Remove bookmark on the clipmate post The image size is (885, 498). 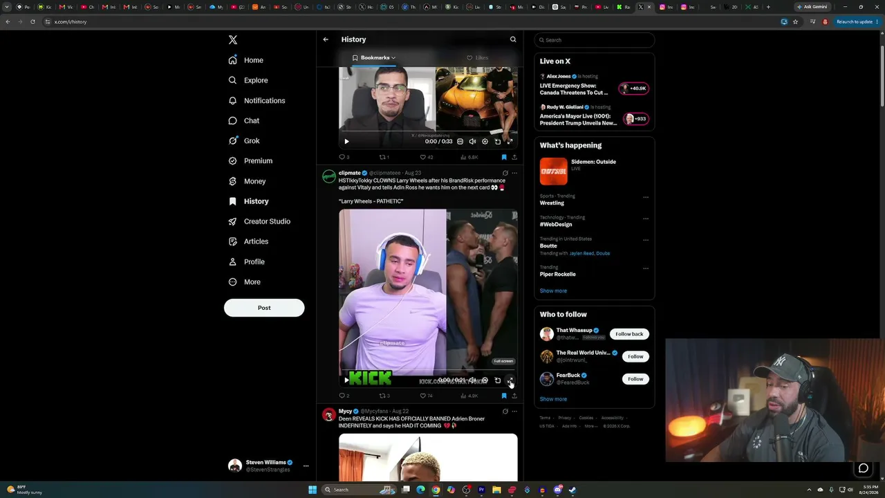[x=504, y=396]
